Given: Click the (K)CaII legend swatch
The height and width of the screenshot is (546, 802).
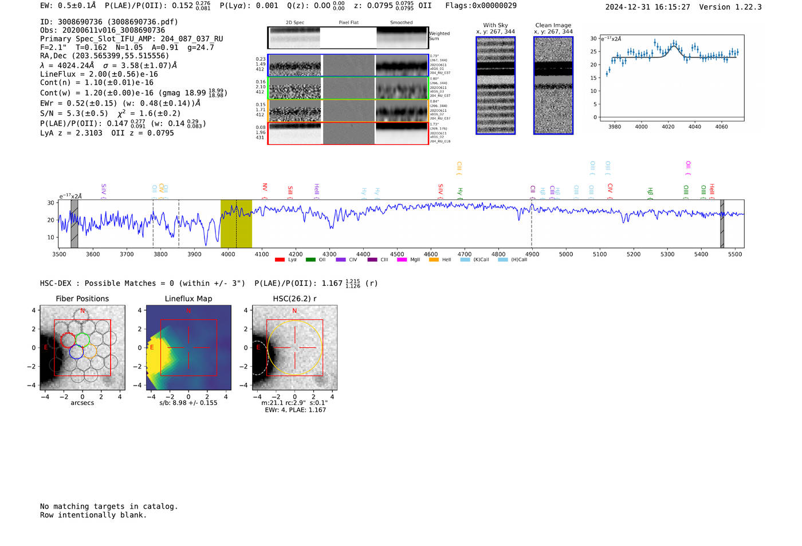Looking at the screenshot, I should 465,260.
